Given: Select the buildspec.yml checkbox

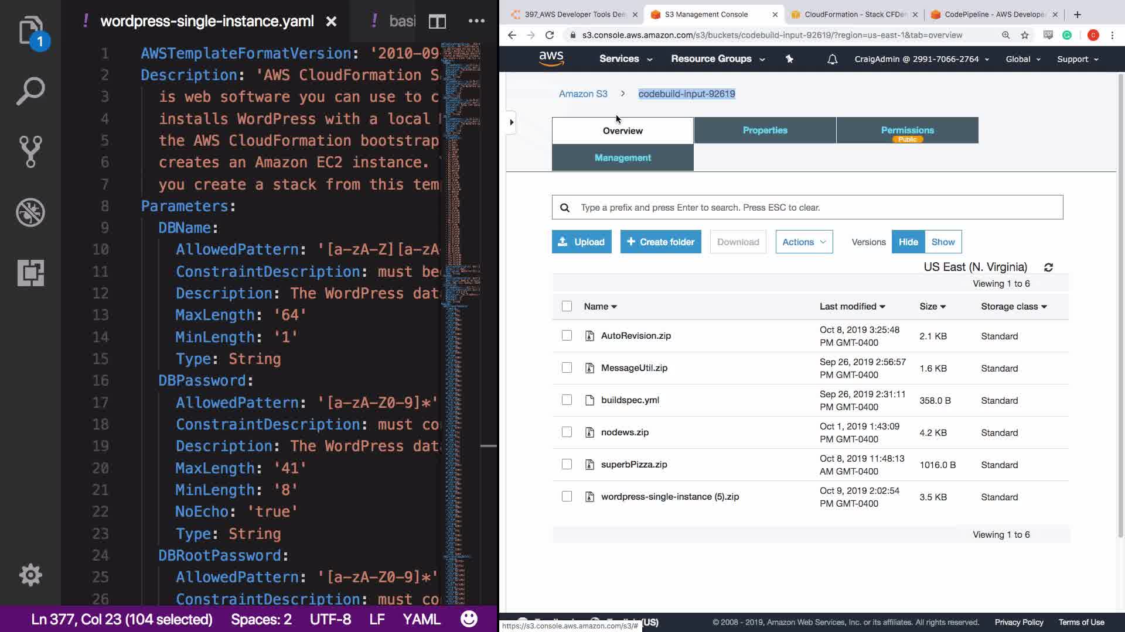Looking at the screenshot, I should tap(567, 400).
